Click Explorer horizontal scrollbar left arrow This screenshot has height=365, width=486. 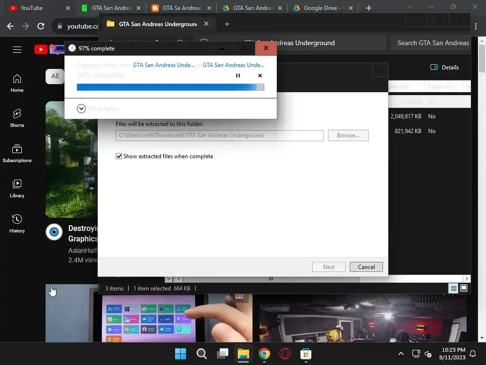tap(178, 279)
